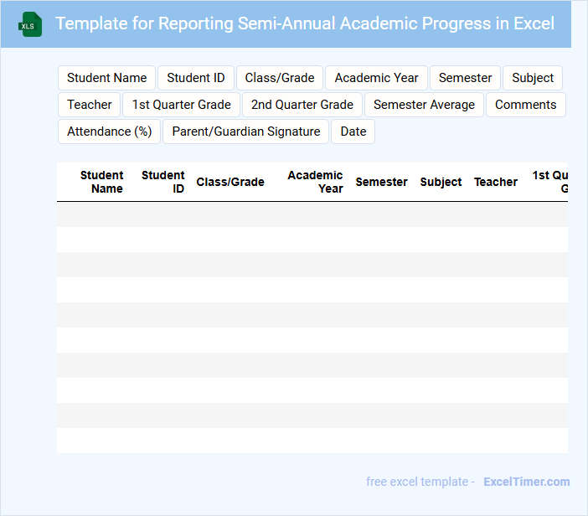Click the Teacher column header

coord(496,182)
